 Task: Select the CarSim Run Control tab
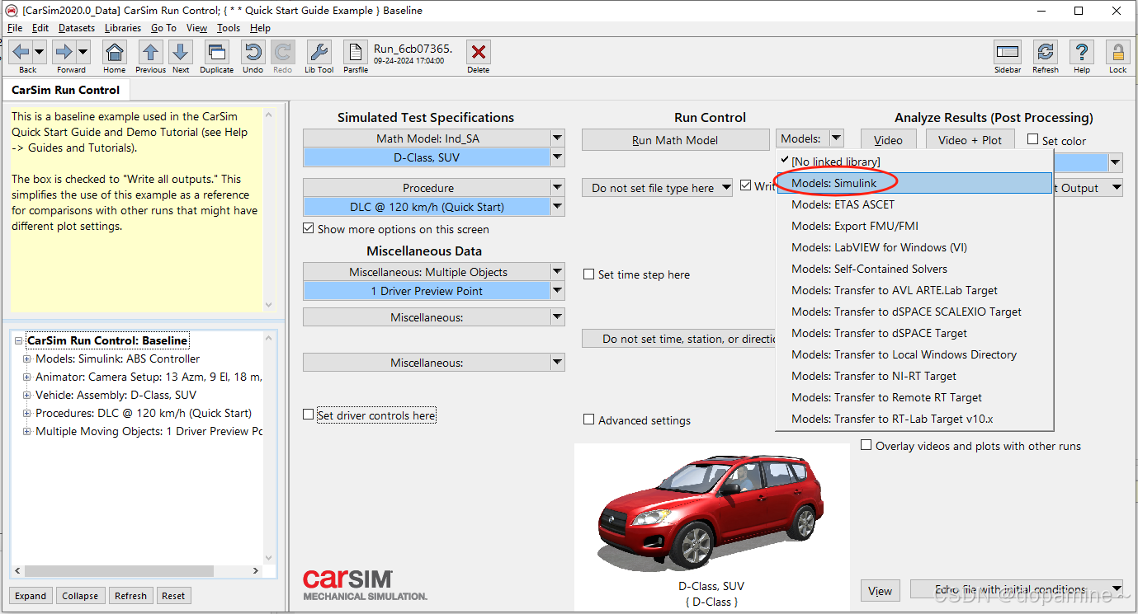point(66,90)
